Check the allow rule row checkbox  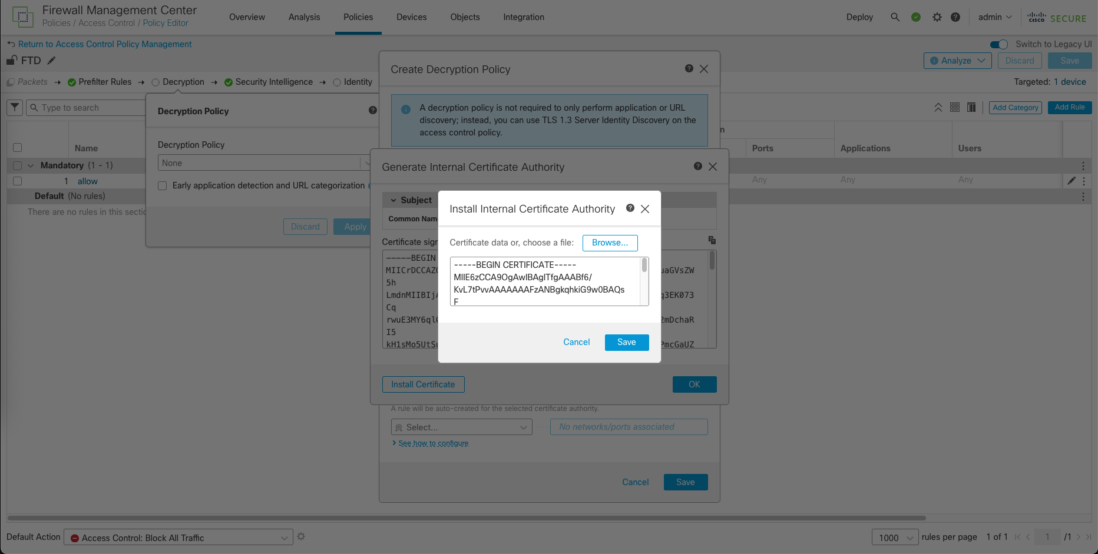point(18,181)
